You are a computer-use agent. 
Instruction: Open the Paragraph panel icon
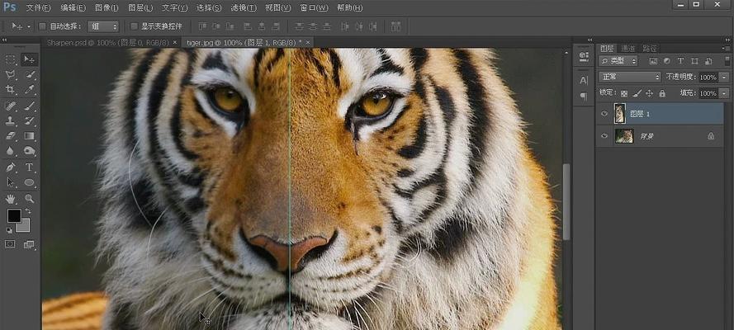pos(584,97)
